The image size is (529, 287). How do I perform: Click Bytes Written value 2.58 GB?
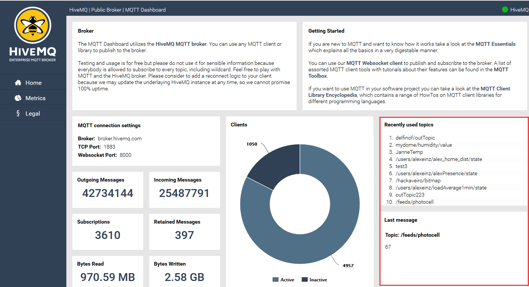pyautogui.click(x=184, y=277)
